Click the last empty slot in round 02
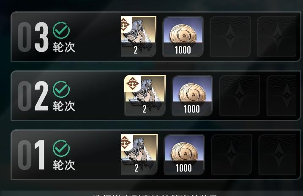The height and width of the screenshot is (196, 303). [281, 96]
